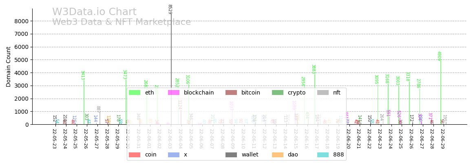Click the 3683 bar value label
This screenshot has width=473, height=163.
click(313, 69)
